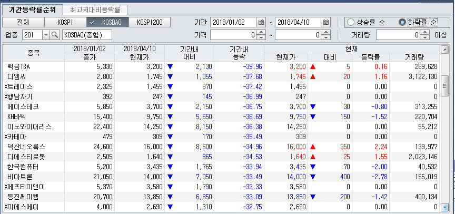Sort by 기간내 등락 column header
The height and width of the screenshot is (214, 455).
pyautogui.click(x=239, y=53)
